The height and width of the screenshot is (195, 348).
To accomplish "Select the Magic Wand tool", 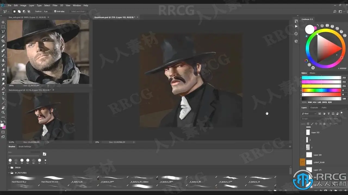I will [x=3, y=36].
